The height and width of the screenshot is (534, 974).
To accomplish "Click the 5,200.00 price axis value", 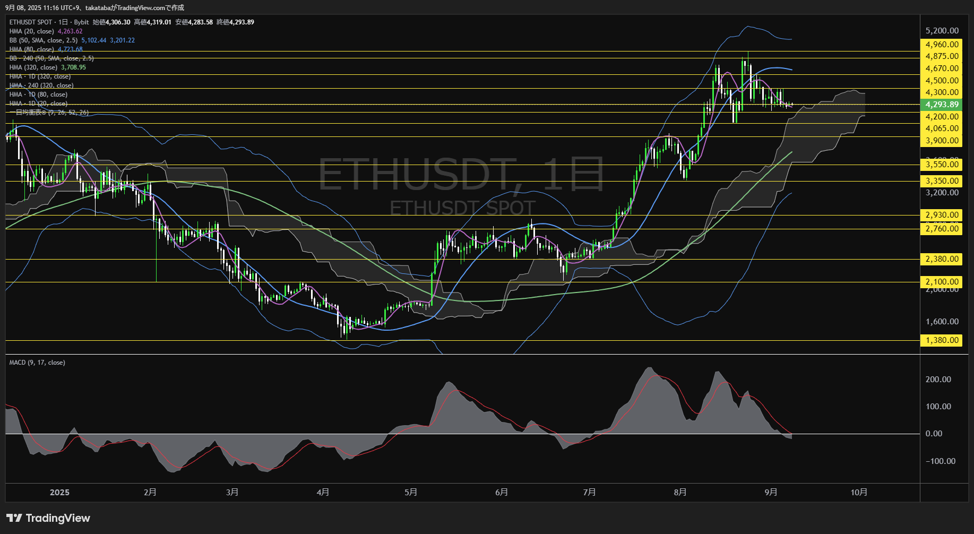I will (x=942, y=31).
